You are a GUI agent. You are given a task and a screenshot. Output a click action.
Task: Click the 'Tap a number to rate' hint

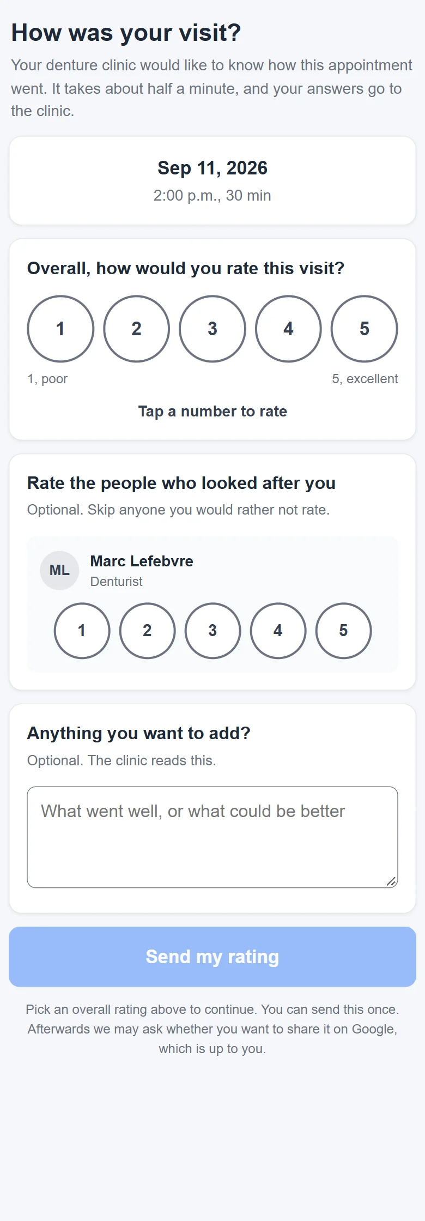coord(212,411)
